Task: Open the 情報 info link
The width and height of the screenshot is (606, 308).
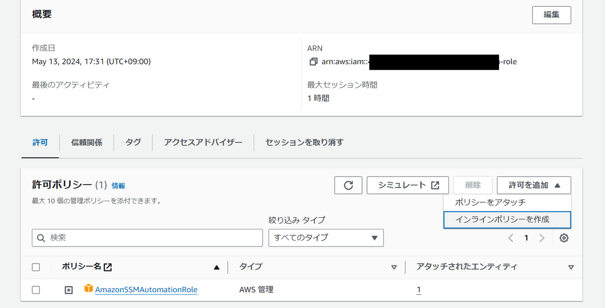Action: 118,186
